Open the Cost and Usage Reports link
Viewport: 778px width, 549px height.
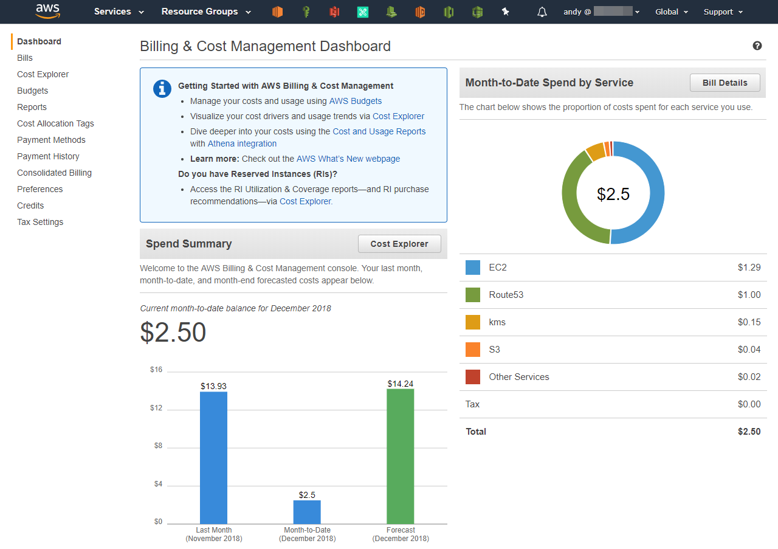(x=379, y=131)
